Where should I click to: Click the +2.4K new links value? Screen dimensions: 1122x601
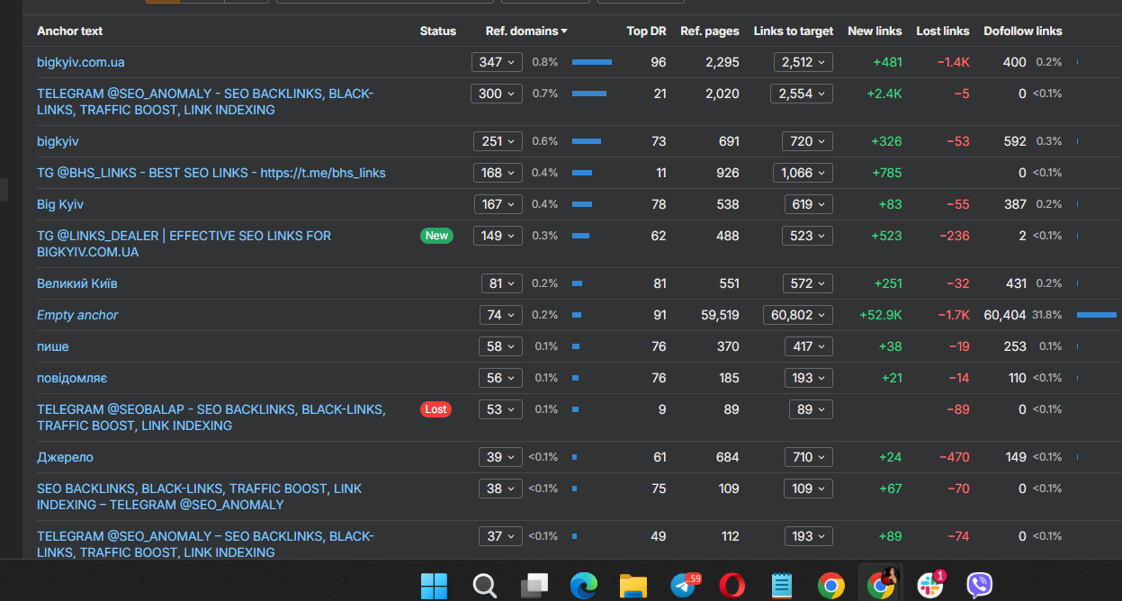(883, 94)
